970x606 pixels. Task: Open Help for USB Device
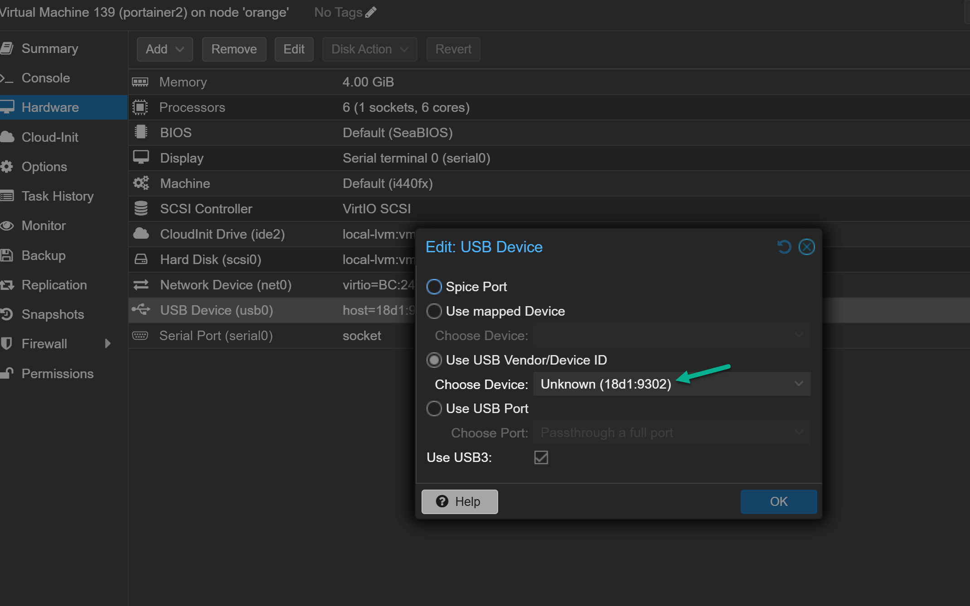pos(460,501)
